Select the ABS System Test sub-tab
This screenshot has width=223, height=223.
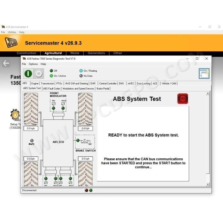coord(32,88)
